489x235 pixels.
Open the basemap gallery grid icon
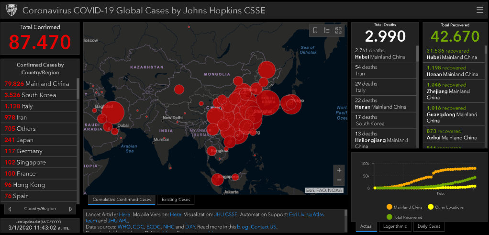point(339,30)
